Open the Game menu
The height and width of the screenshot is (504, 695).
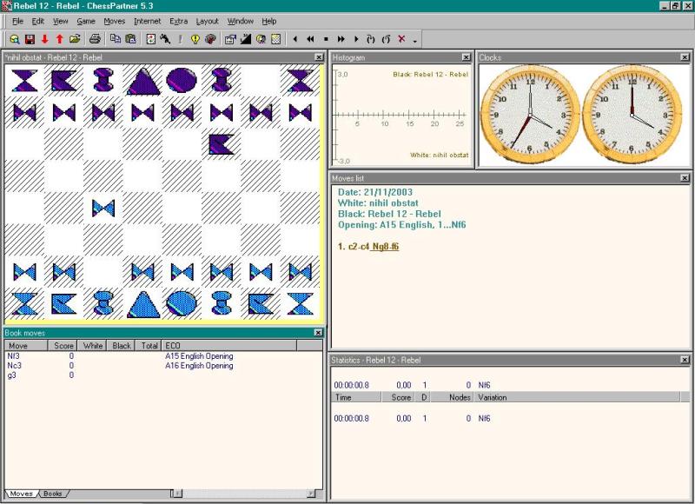tap(86, 21)
